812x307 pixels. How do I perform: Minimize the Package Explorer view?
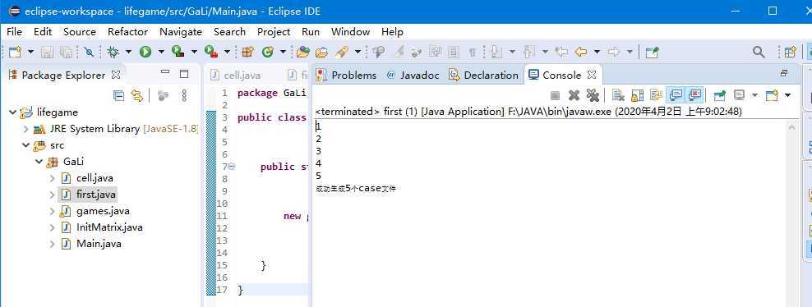pos(165,73)
